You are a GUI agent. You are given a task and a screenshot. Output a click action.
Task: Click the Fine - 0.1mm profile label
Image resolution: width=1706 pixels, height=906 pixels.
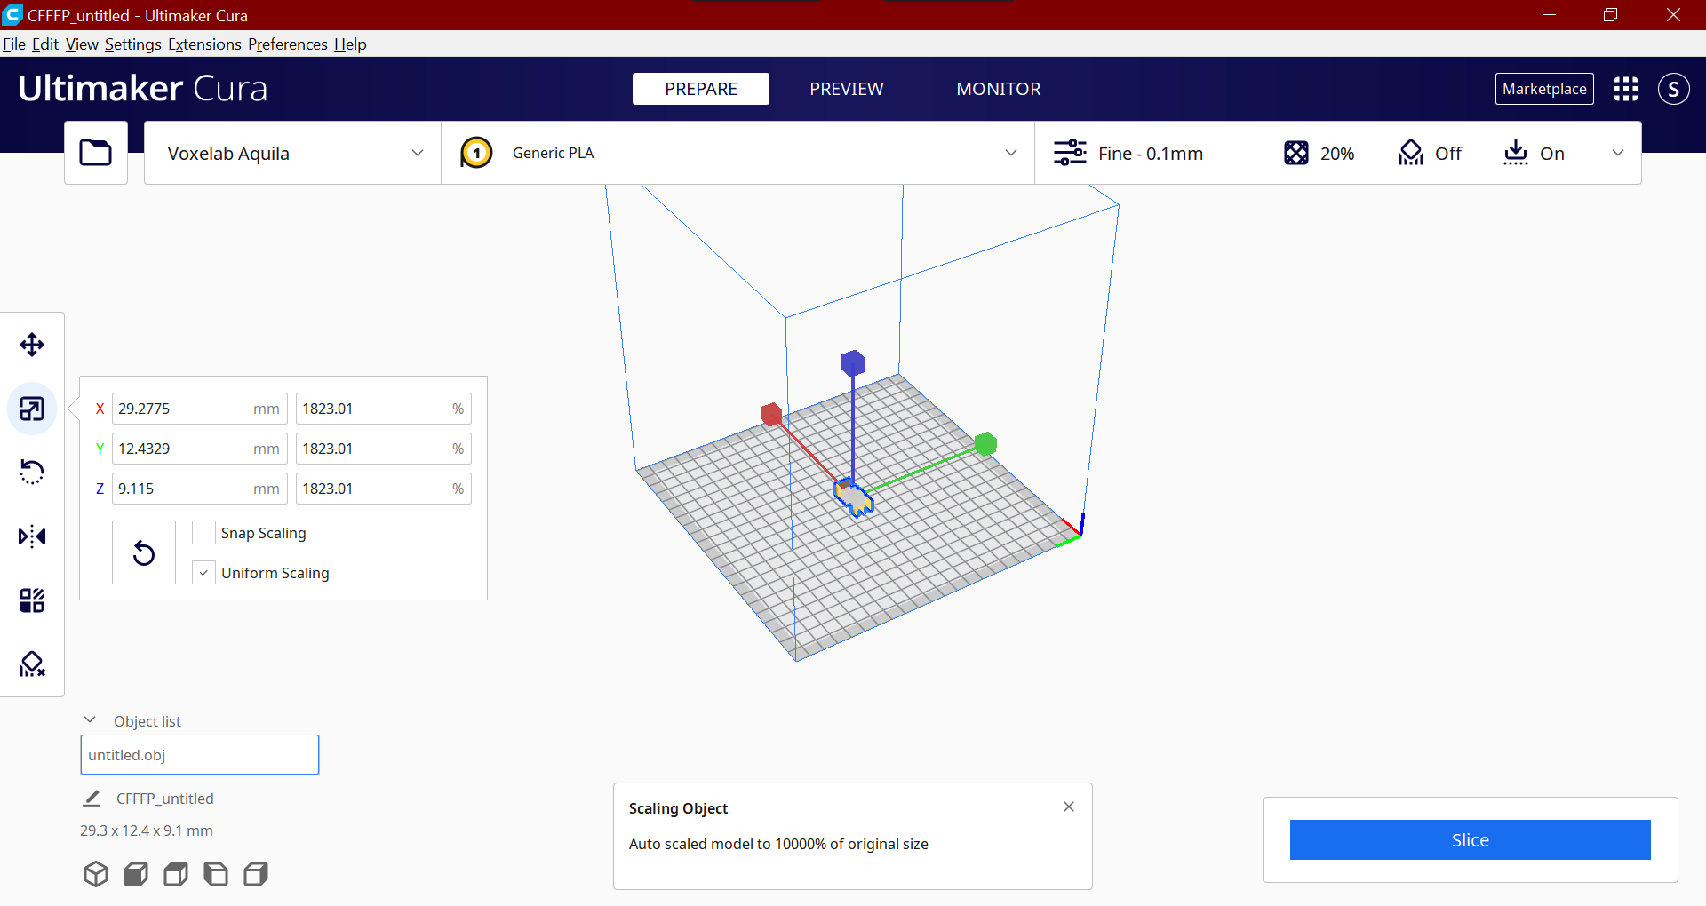(x=1151, y=154)
